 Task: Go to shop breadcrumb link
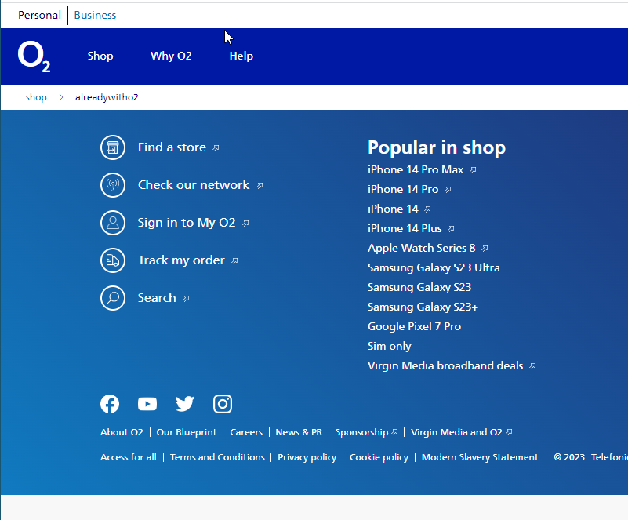(x=35, y=96)
